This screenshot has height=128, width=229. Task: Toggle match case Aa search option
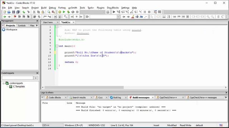click(x=141, y=17)
